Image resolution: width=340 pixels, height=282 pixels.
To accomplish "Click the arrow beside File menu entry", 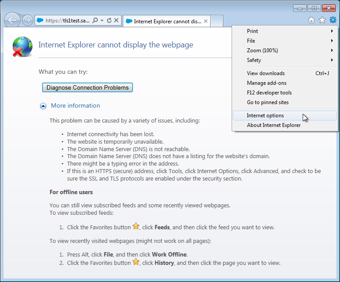I will [332, 40].
